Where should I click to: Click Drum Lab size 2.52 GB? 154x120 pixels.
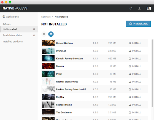112,51
